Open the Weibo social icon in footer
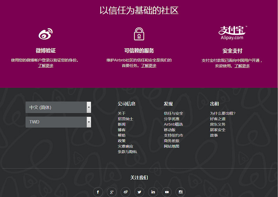The height and width of the screenshot is (197, 278). 125,192
